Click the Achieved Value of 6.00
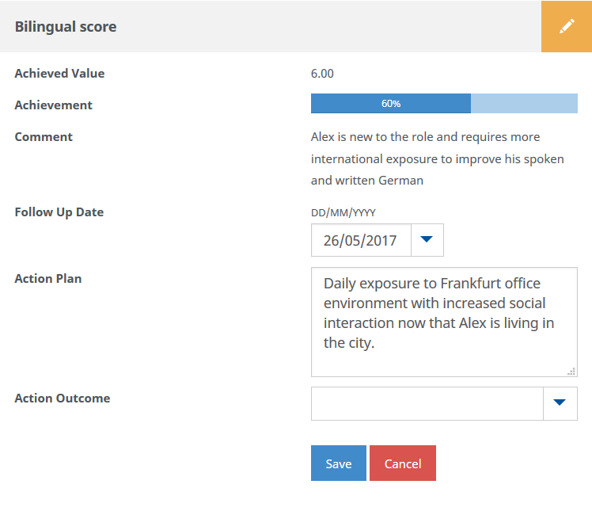 (322, 74)
